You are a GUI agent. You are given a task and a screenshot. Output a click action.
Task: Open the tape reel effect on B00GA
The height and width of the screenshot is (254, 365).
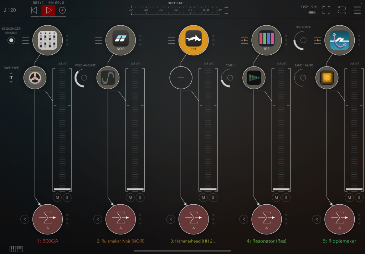pos(35,78)
